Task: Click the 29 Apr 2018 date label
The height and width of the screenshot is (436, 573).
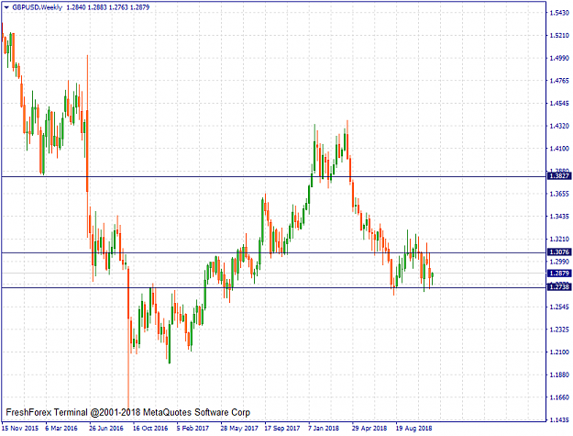Action: tap(369, 428)
